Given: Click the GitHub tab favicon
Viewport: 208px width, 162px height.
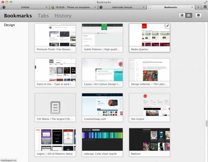Looking at the screenshot, I should pos(4,7).
